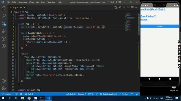Click the 'Name:' text in emulator
Image resolution: width=181 pixels, height=101 pixels.
144,19
